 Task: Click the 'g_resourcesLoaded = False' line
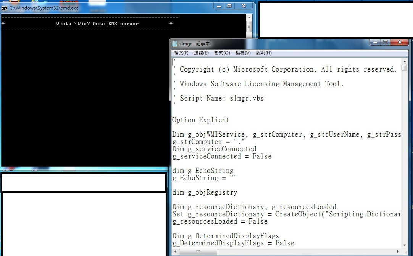point(220,222)
